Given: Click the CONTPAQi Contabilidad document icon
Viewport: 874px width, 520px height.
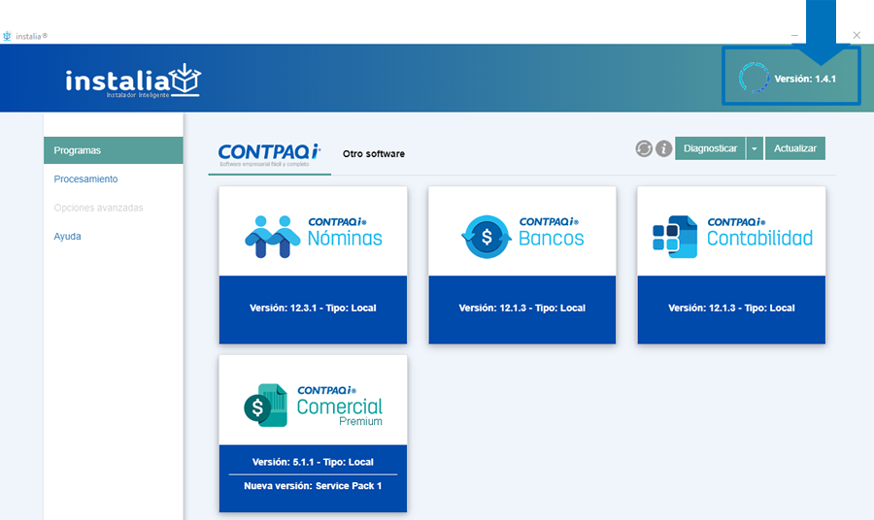Looking at the screenshot, I should (x=675, y=237).
